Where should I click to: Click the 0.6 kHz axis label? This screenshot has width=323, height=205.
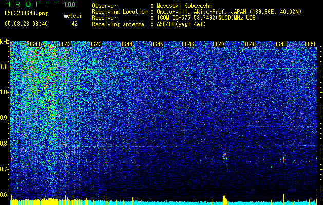click(5, 195)
